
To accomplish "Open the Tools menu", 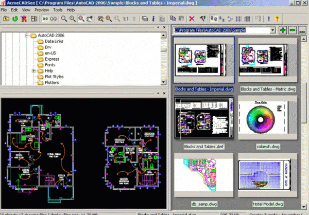I will coord(58,10).
